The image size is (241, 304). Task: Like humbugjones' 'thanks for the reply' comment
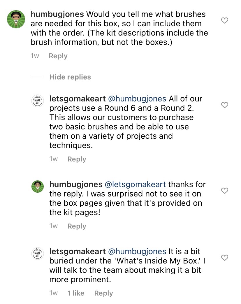[x=224, y=191]
